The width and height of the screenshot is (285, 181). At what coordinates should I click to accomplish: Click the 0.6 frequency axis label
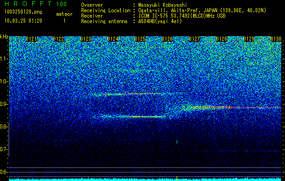[x=4, y=172]
